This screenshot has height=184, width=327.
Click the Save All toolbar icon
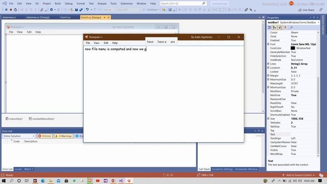[81, 10]
